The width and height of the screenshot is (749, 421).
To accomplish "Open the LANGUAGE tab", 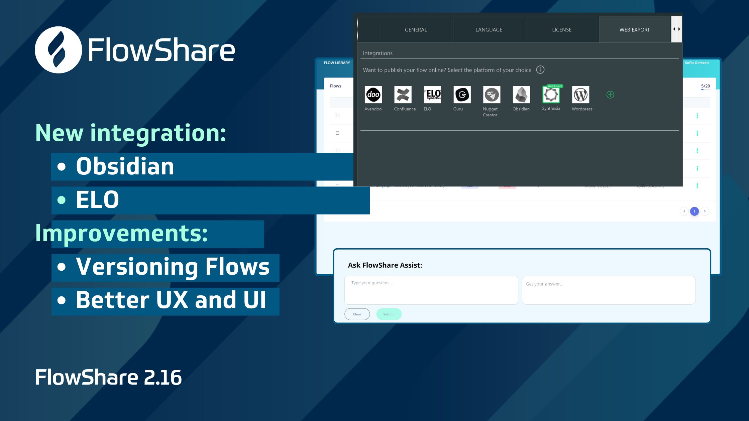I will pyautogui.click(x=489, y=29).
